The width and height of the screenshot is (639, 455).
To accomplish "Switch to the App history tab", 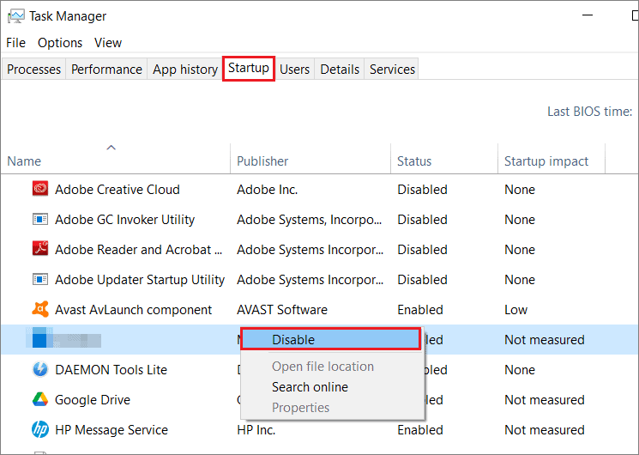I will [185, 70].
